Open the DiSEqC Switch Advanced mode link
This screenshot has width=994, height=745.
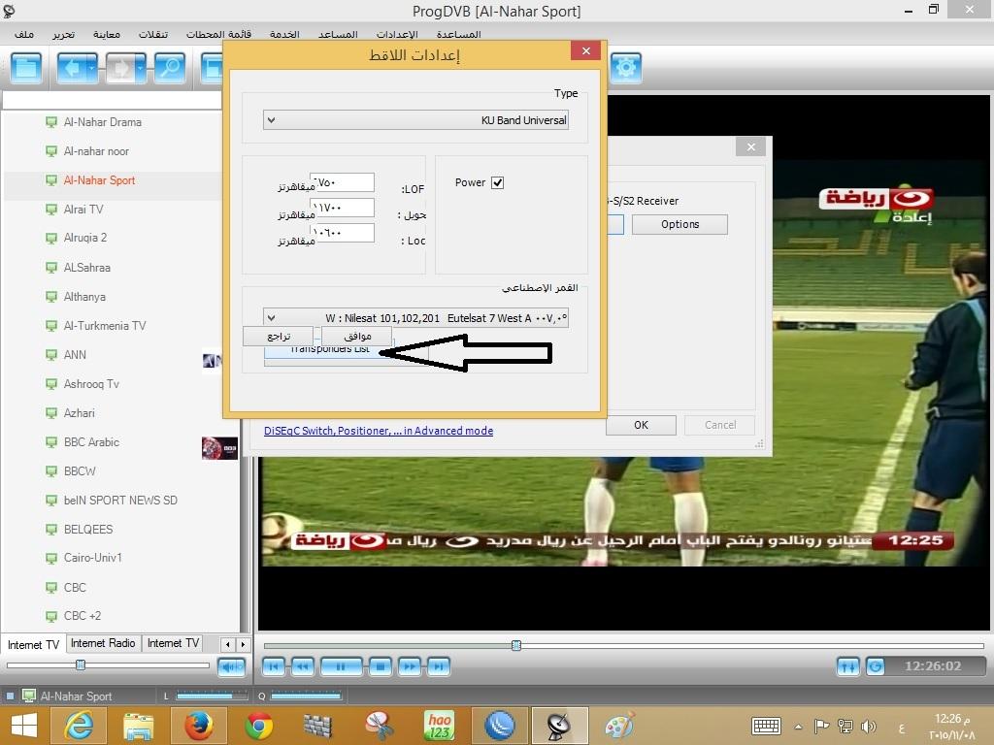(379, 431)
